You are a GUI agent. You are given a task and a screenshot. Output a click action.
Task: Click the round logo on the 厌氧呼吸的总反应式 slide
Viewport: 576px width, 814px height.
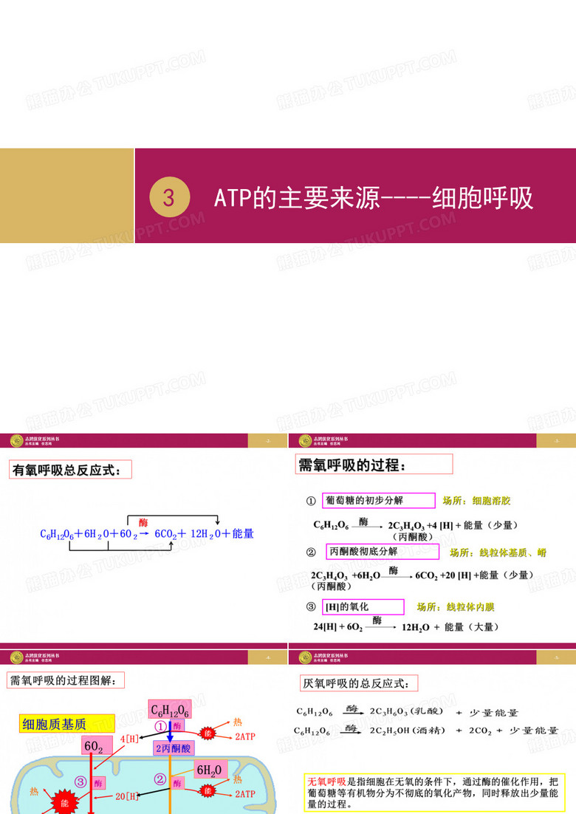305,657
